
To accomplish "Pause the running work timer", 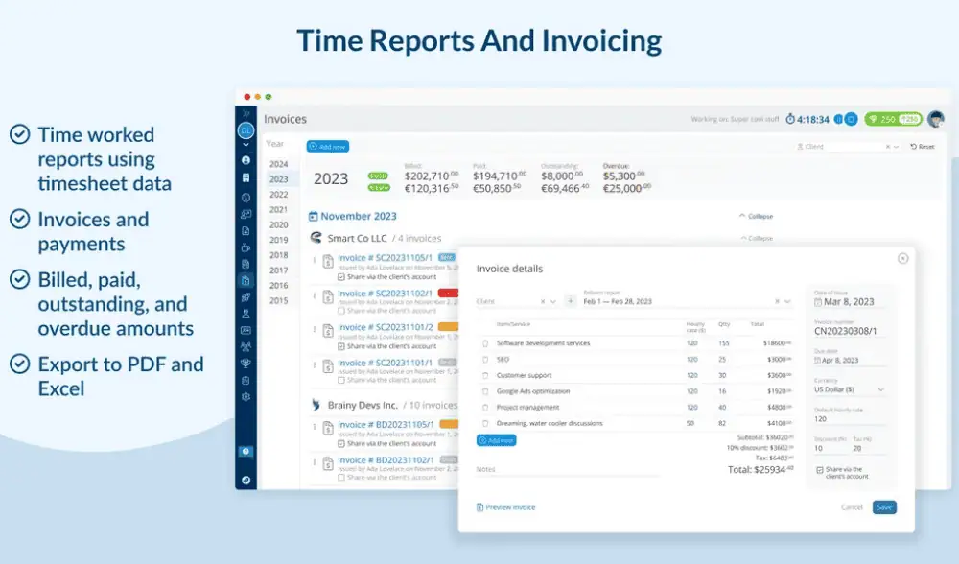I will pyautogui.click(x=838, y=119).
